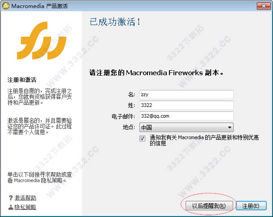Open the 隐私策略 link

[26, 207]
